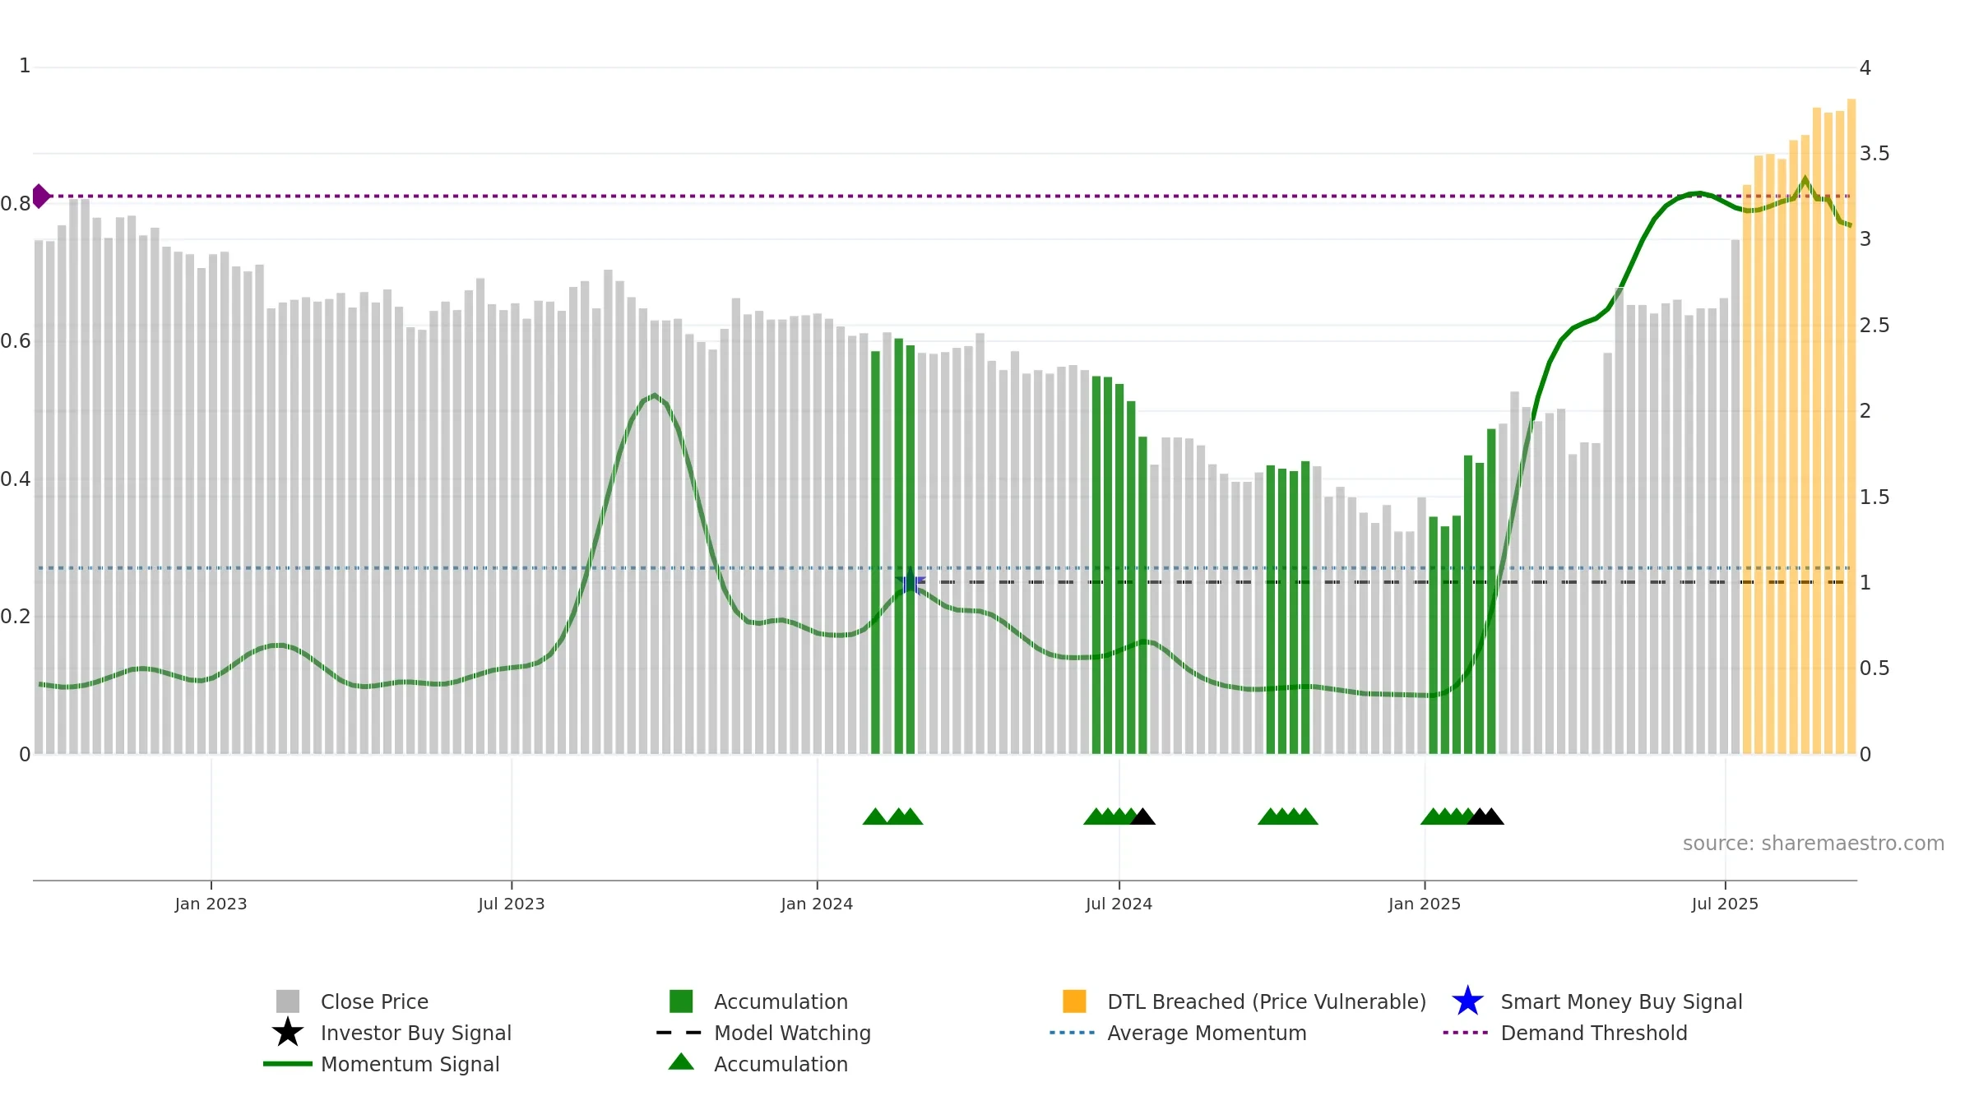1974x1110 pixels.
Task: Click the blue Smart Money Buy Signal star in legend
Action: click(x=1467, y=1001)
